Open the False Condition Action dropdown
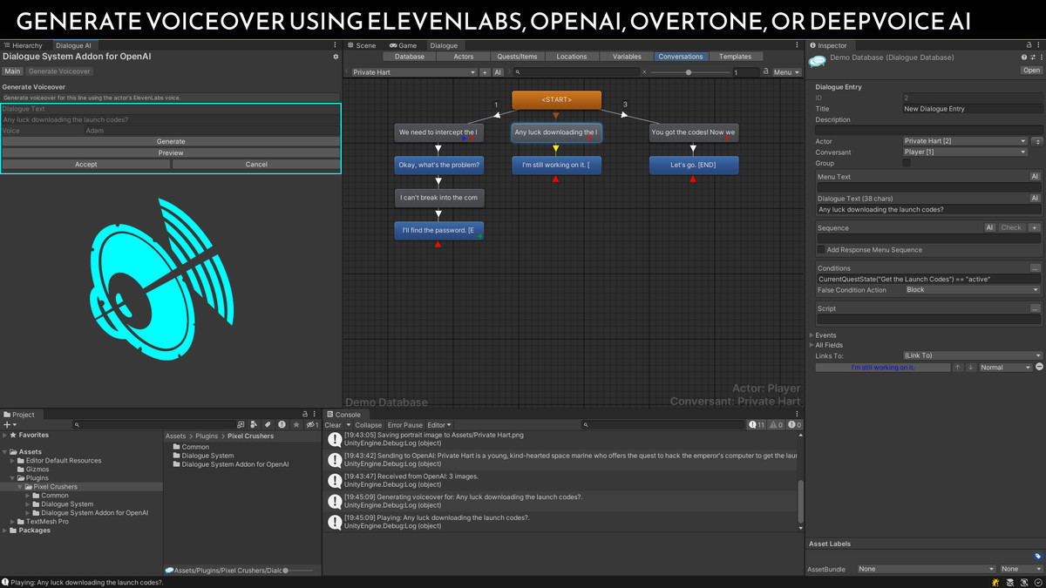Screen dimensions: 1046x588 [x=973, y=290]
